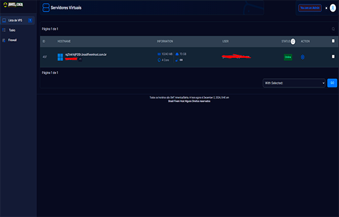
Task: Click the status refresh icon in header
Action: [x=293, y=42]
